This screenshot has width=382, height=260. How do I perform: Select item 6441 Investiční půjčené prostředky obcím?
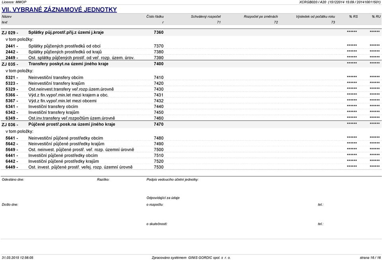(191, 155)
